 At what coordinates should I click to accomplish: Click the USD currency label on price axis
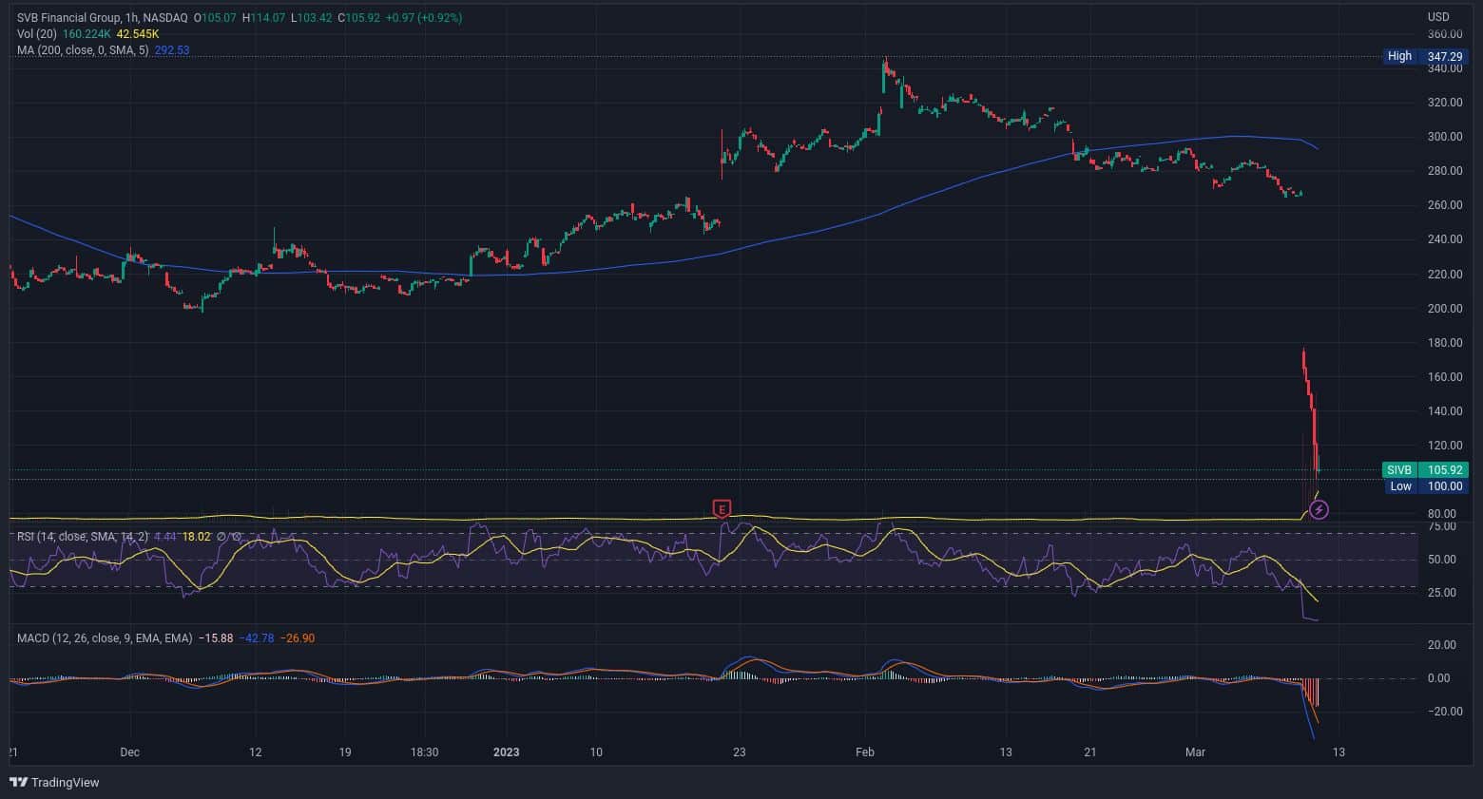[x=1438, y=17]
